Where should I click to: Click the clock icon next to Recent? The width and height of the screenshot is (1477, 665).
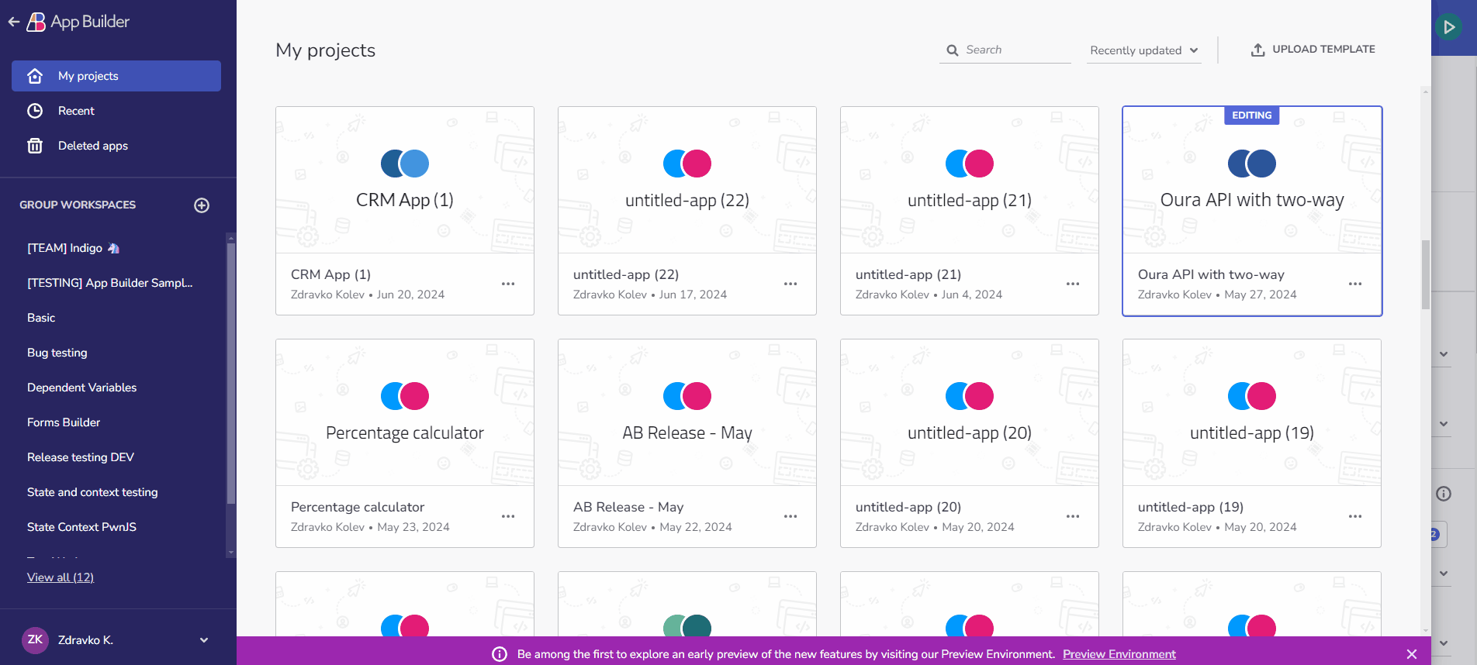click(35, 111)
